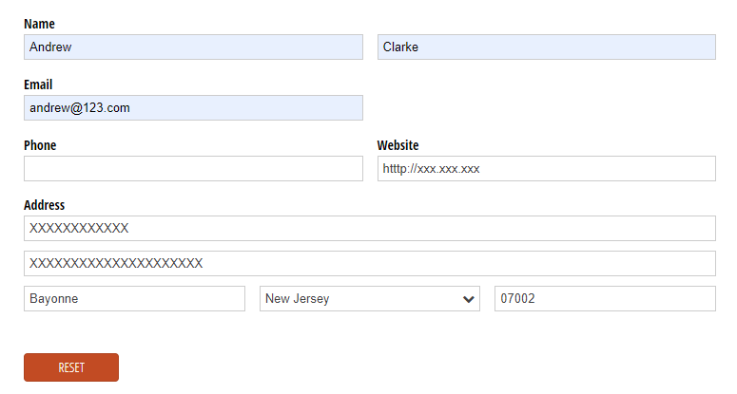Screen dimensions: 737x394
Task: Click the empty Phone input box
Action: (x=193, y=169)
